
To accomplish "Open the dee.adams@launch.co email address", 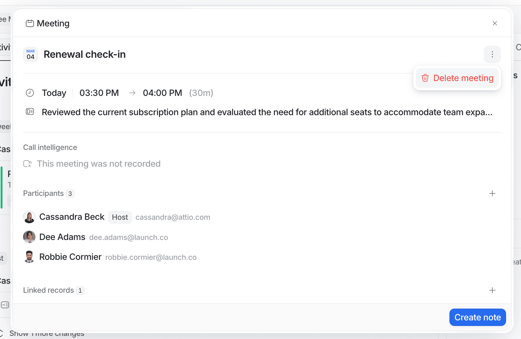I will [129, 237].
